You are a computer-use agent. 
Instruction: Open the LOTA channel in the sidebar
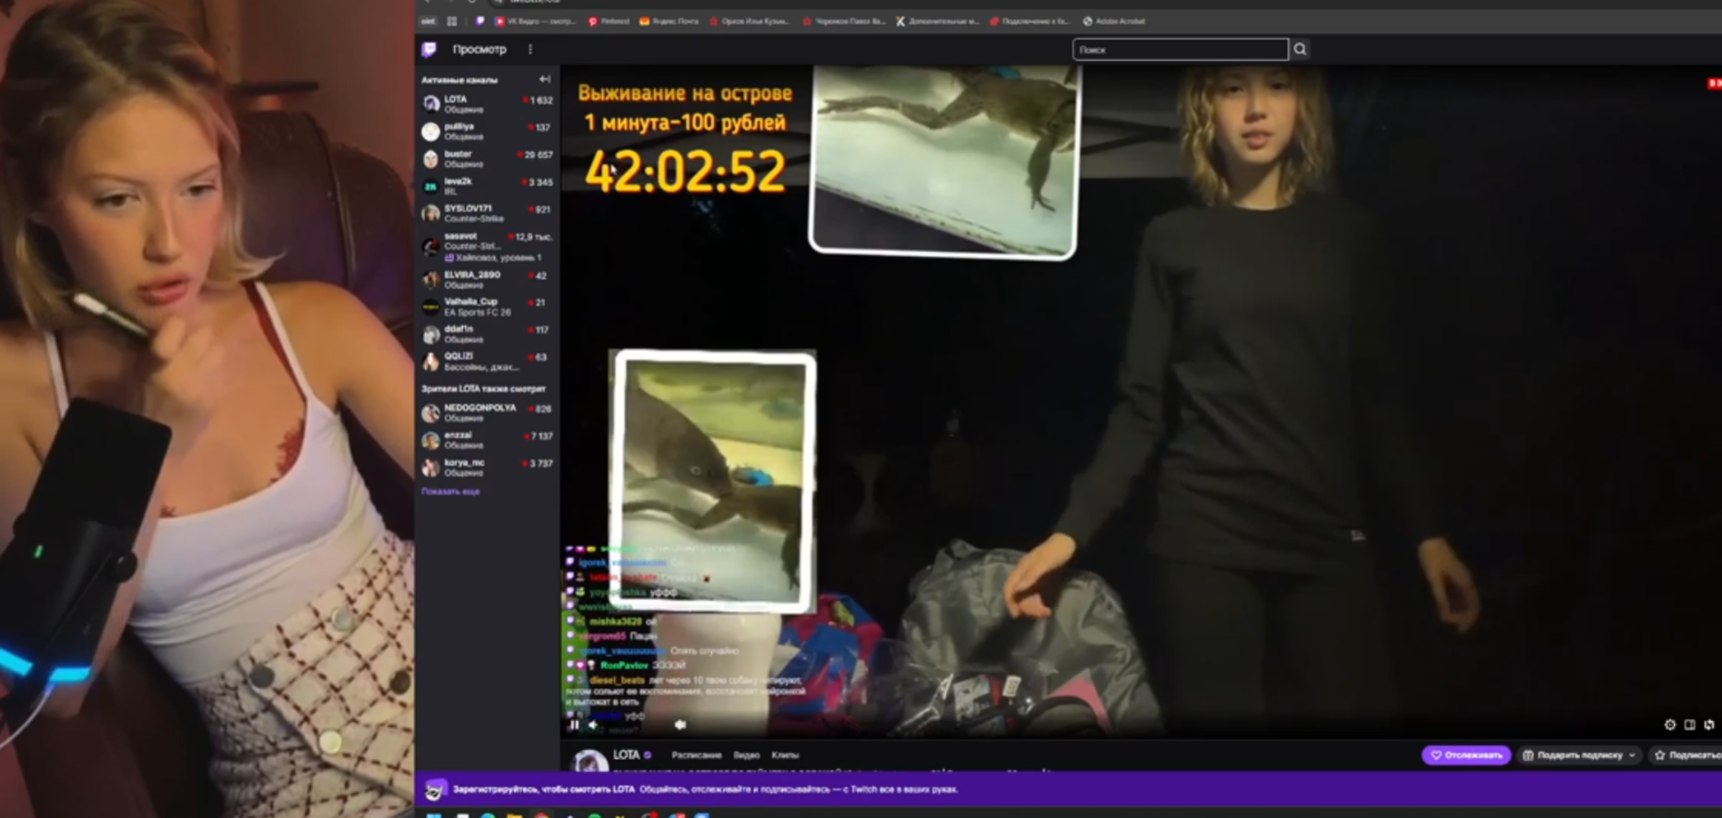point(487,103)
